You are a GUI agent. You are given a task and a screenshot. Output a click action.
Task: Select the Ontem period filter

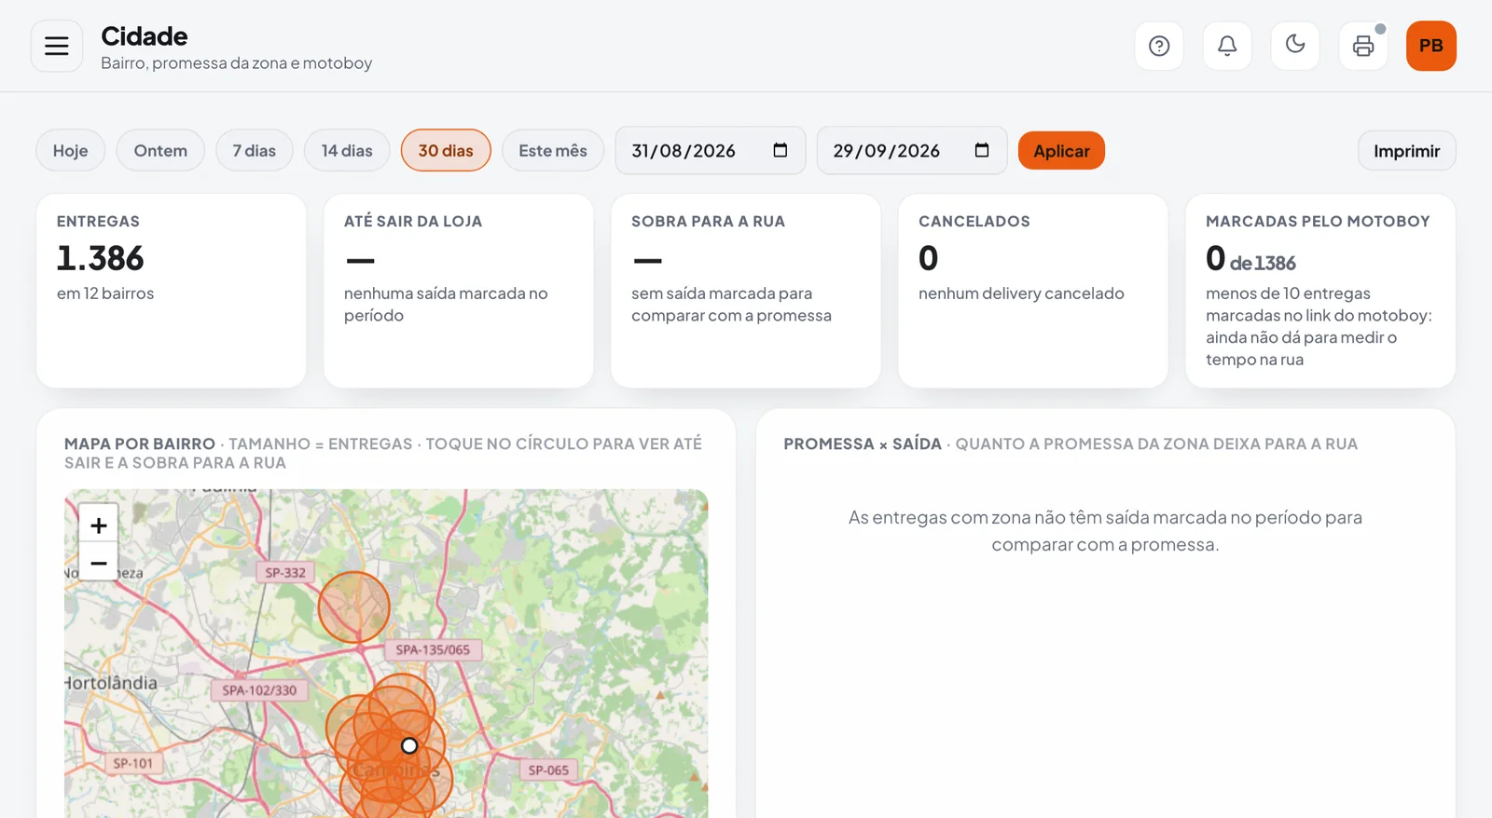160,151
